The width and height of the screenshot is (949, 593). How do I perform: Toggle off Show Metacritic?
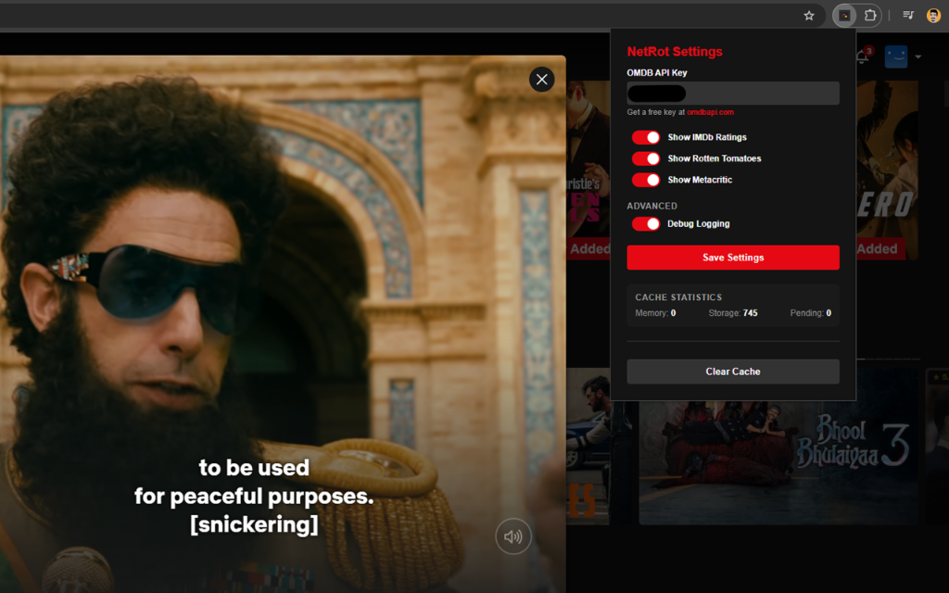[646, 179]
